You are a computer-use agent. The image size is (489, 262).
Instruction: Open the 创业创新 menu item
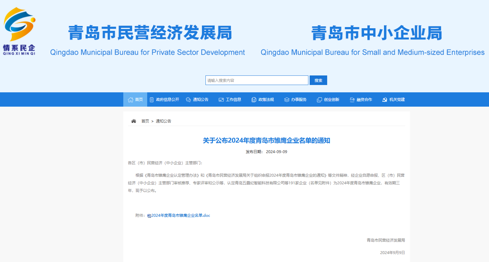point(328,100)
